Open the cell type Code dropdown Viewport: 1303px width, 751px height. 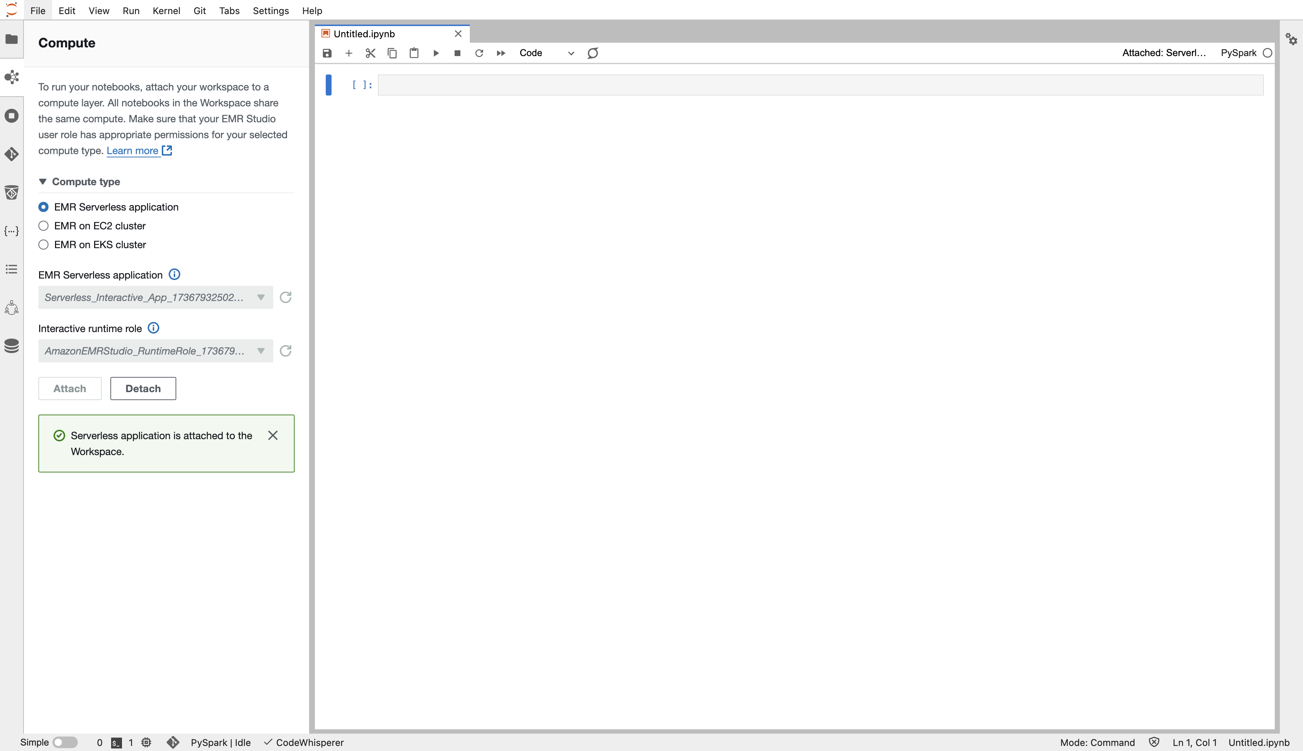[546, 53]
